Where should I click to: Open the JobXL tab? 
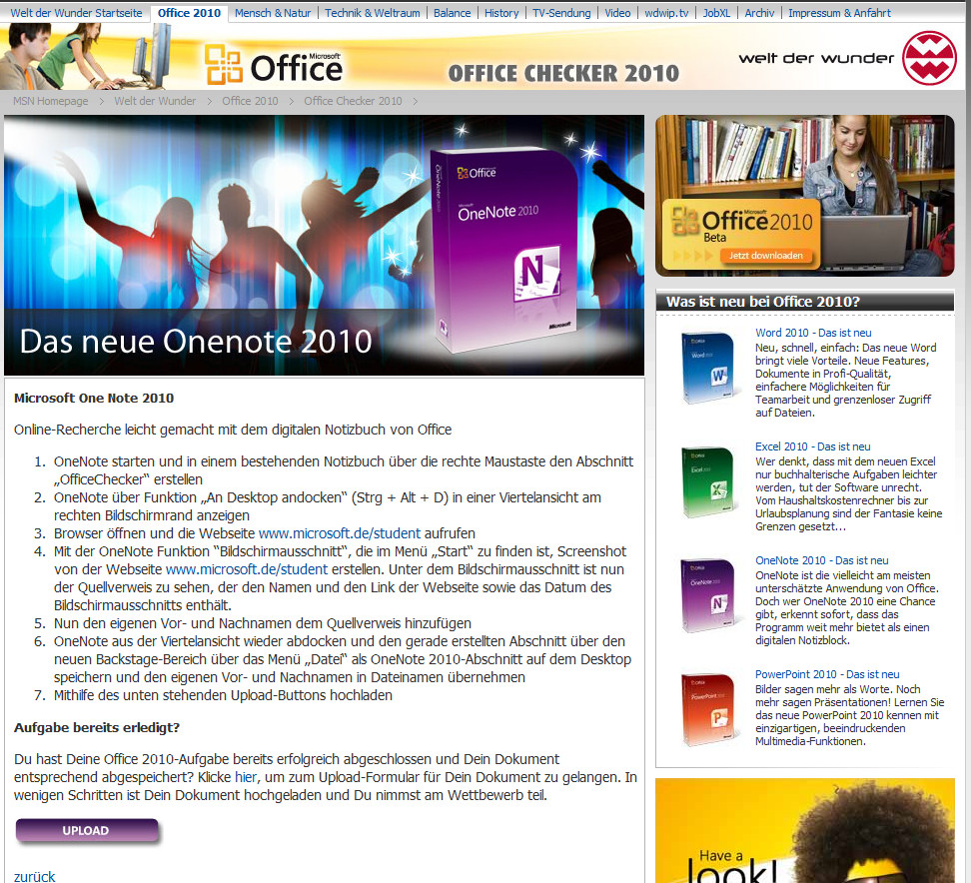(x=716, y=13)
